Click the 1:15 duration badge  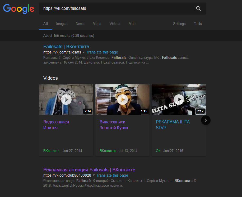tap(144, 111)
